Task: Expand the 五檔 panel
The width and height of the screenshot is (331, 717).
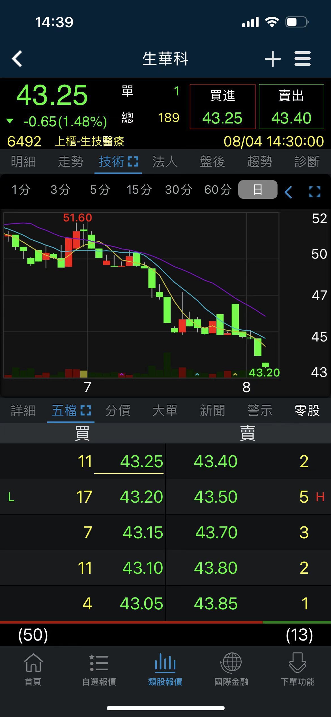Action: (86, 410)
